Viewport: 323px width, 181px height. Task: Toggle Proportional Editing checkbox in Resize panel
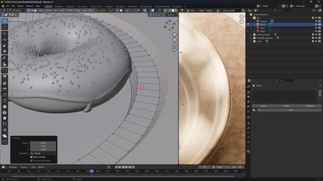[31, 161]
